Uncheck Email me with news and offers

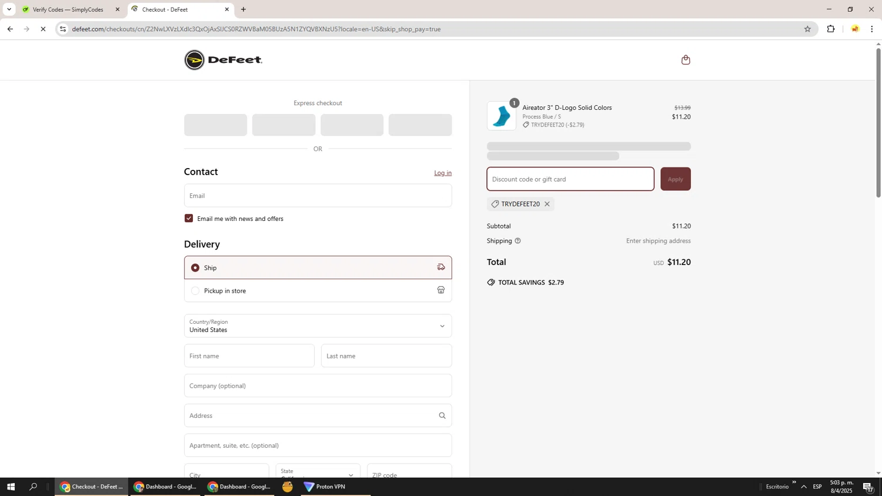click(x=189, y=219)
